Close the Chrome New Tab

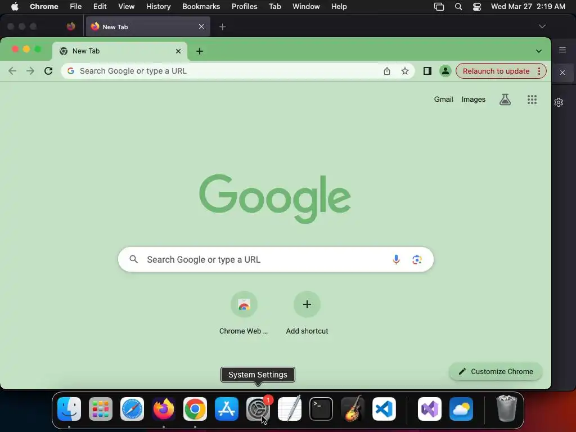tap(178, 51)
